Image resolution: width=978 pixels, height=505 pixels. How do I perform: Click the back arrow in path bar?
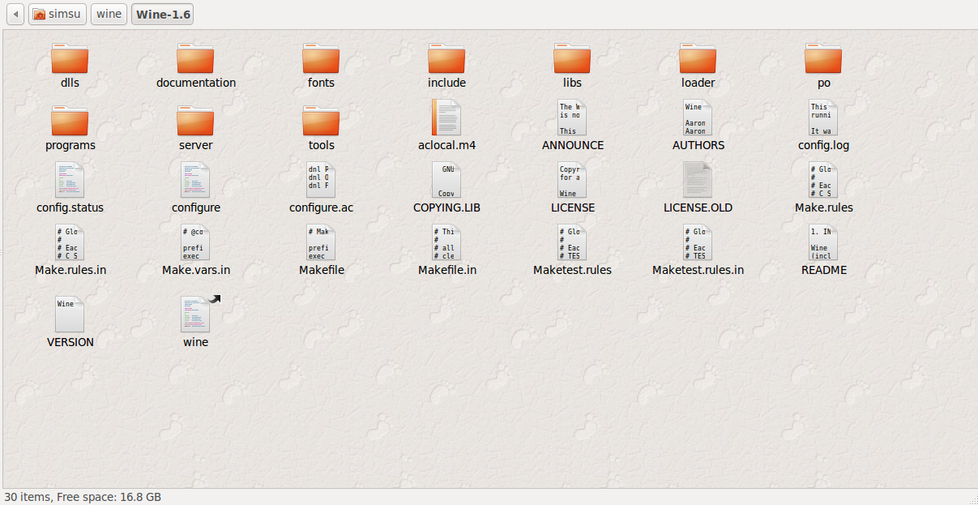click(x=15, y=15)
